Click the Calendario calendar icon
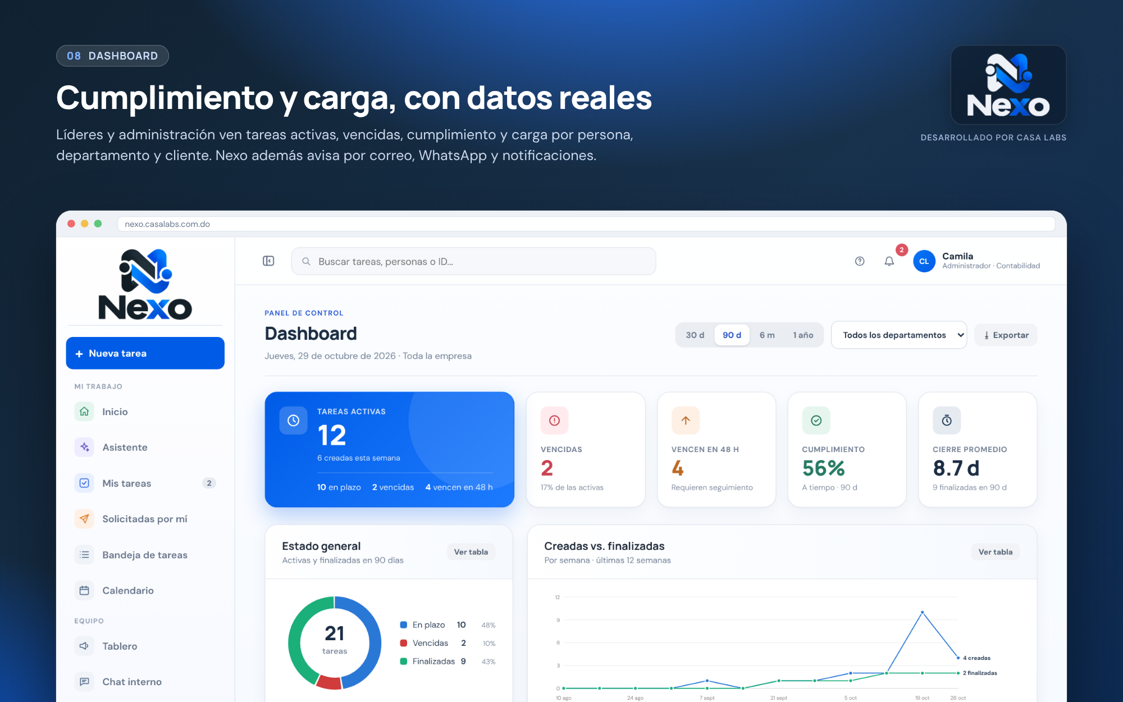This screenshot has height=702, width=1123. 84,590
